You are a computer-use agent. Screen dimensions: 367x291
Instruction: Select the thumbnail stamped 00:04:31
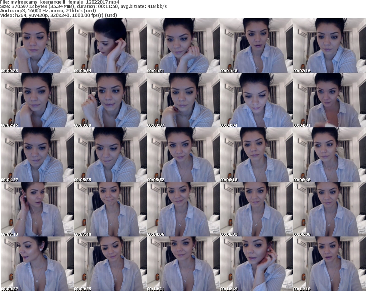(330, 100)
